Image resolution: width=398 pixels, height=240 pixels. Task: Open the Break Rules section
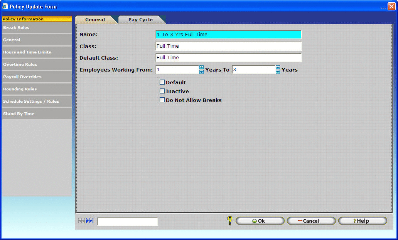pos(37,28)
